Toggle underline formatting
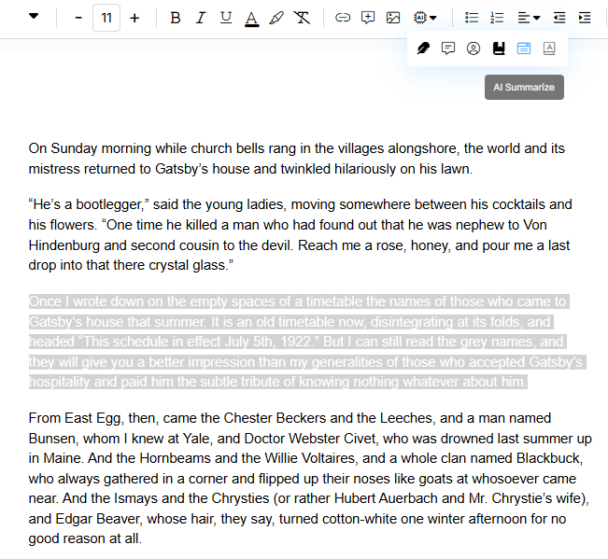 225,18
